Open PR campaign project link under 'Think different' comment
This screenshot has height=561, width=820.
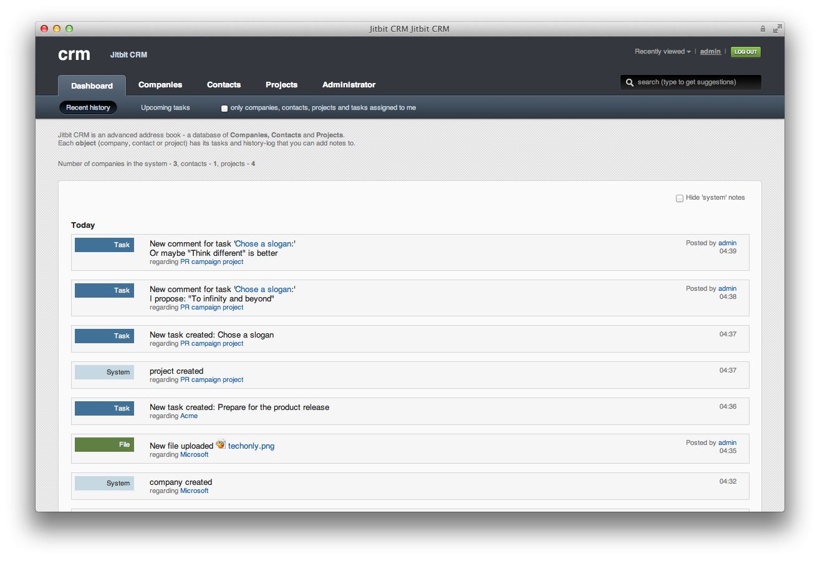point(211,262)
